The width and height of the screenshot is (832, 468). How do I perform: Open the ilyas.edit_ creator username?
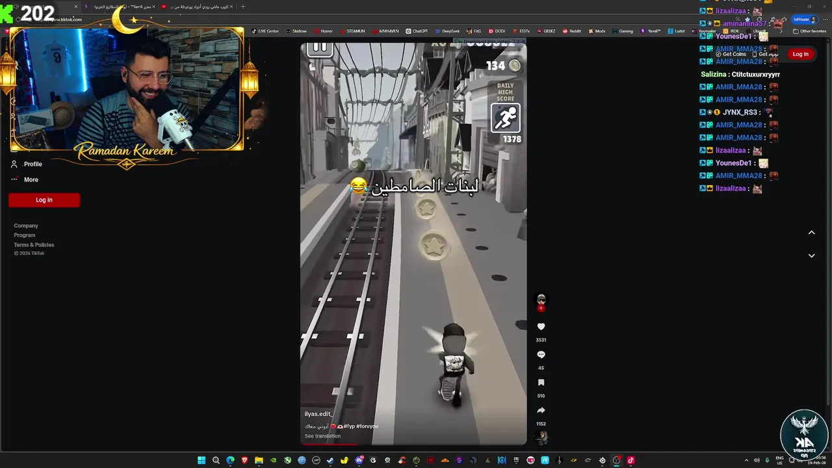coord(318,414)
